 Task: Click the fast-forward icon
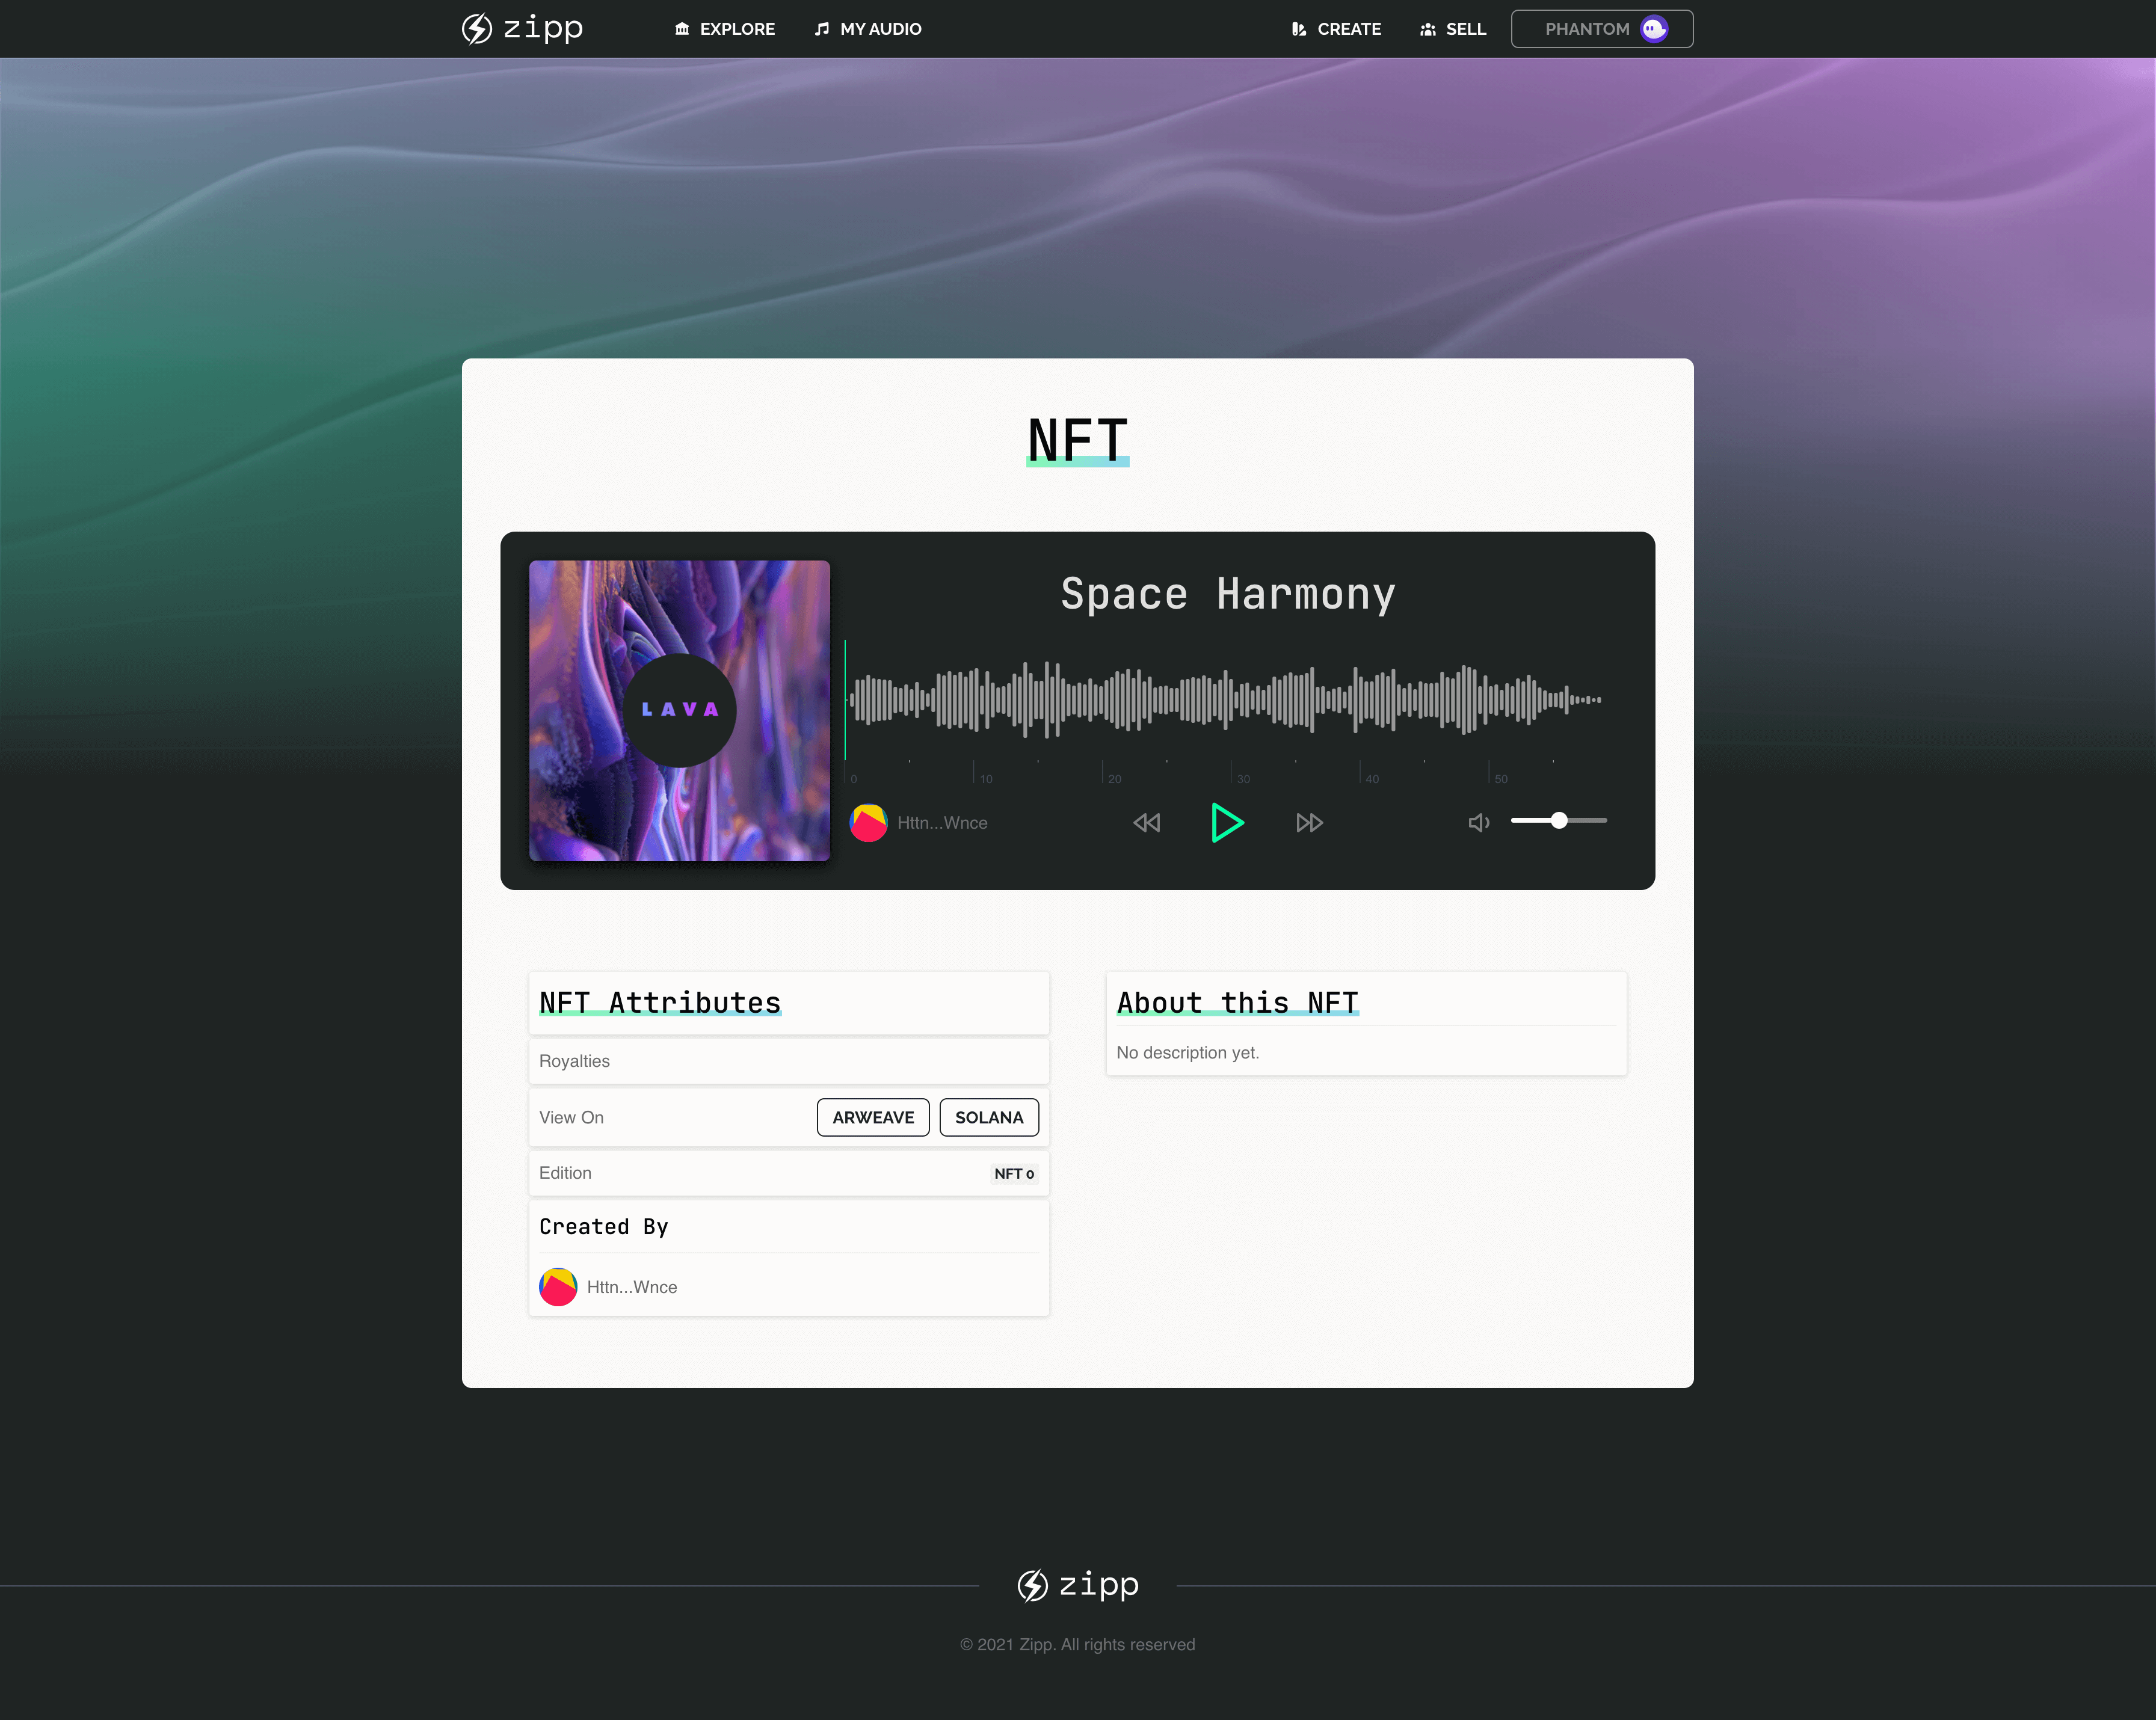pos(1309,822)
